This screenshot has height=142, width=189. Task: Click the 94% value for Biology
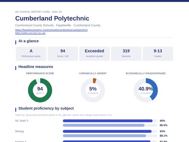(162, 131)
